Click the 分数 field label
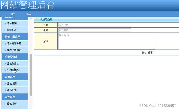179x109 pixels. (x=45, y=25)
